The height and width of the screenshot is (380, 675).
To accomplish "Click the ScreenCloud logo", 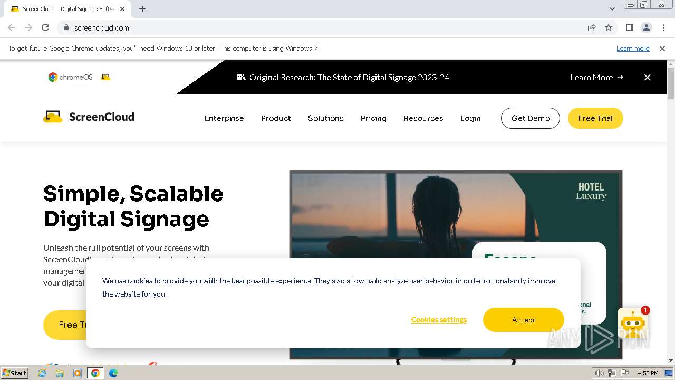I will (89, 117).
